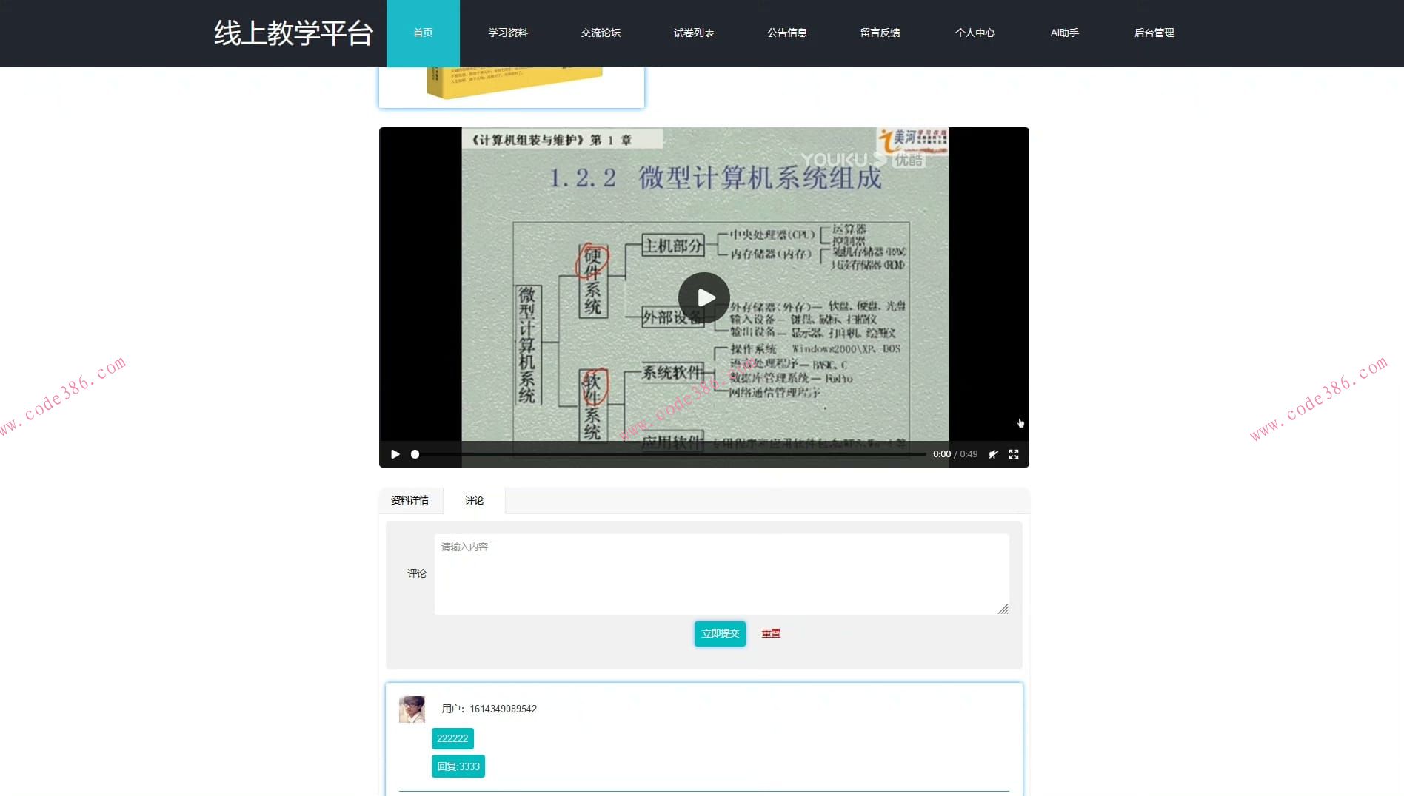The width and height of the screenshot is (1404, 796).
Task: Open 公告信息 page
Action: pyautogui.click(x=787, y=33)
